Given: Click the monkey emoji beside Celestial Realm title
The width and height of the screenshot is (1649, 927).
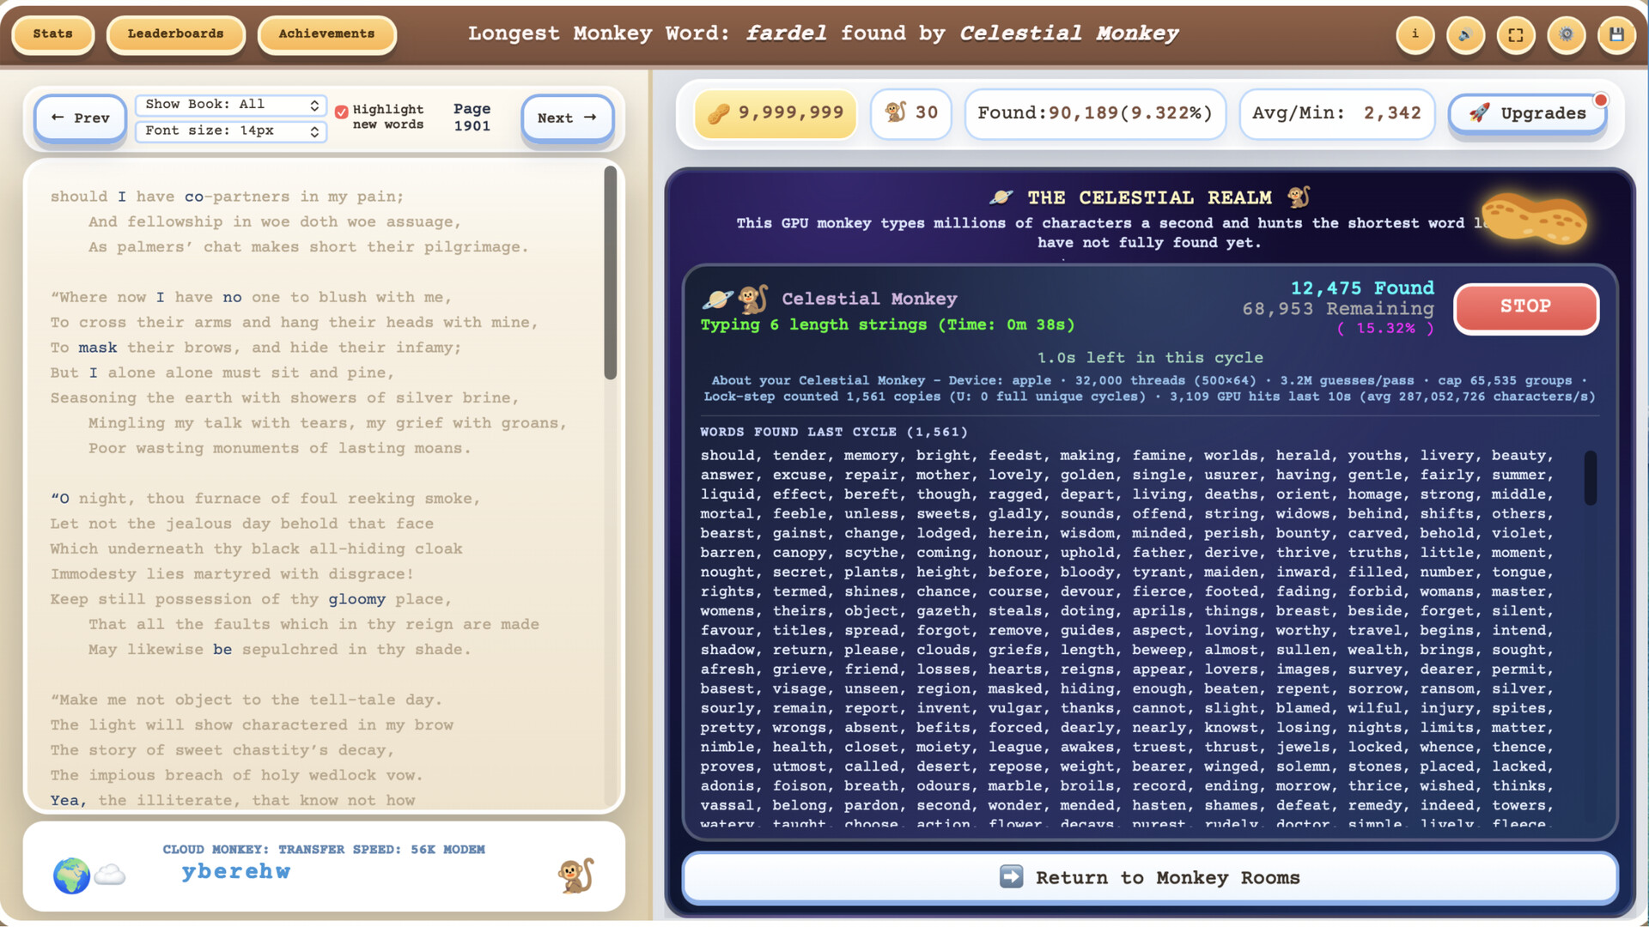Looking at the screenshot, I should tap(1299, 197).
